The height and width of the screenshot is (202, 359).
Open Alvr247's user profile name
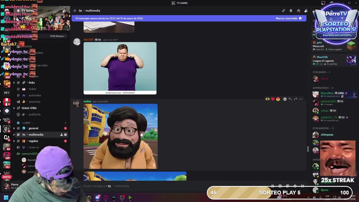[x=88, y=40]
